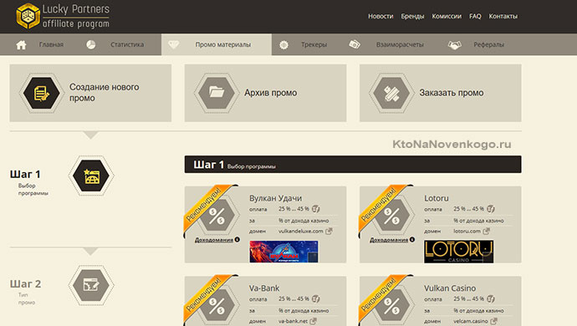Click the Трекеры globe icon
This screenshot has width=577, height=326.
coord(283,45)
